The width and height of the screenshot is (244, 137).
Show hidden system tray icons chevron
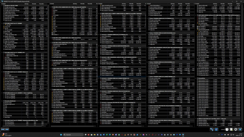point(219,135)
